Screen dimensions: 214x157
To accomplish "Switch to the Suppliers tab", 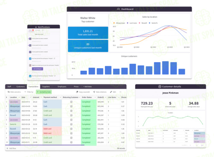I will coord(46,87).
